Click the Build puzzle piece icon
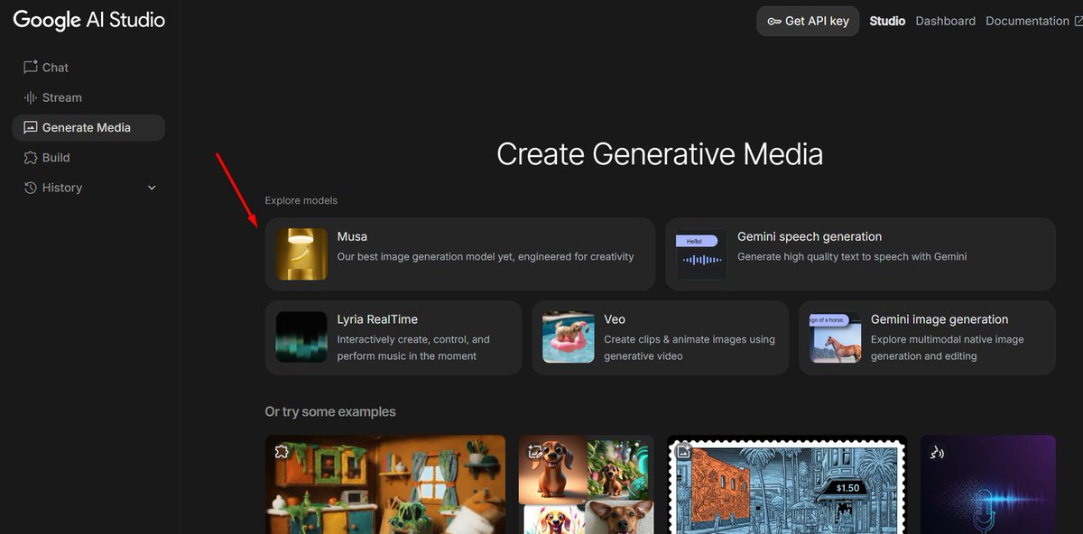This screenshot has height=534, width=1083. click(x=31, y=158)
